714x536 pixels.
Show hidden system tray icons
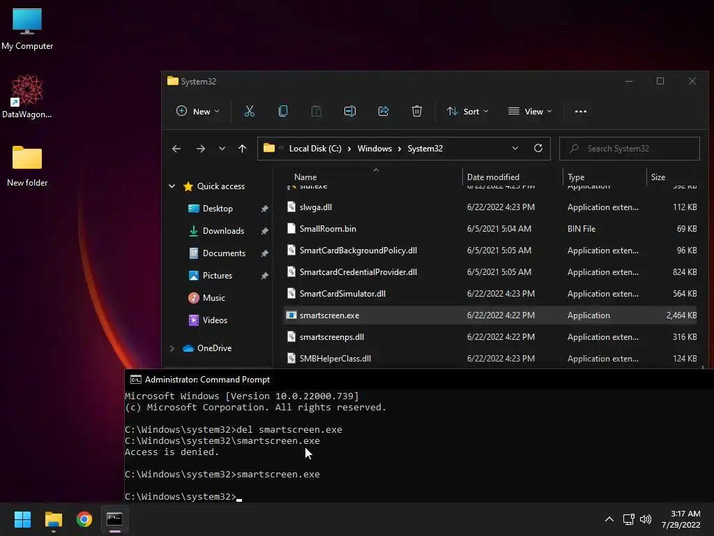pos(609,519)
